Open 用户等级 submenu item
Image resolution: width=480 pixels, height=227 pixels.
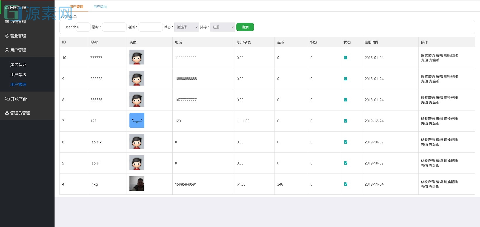coord(18,75)
